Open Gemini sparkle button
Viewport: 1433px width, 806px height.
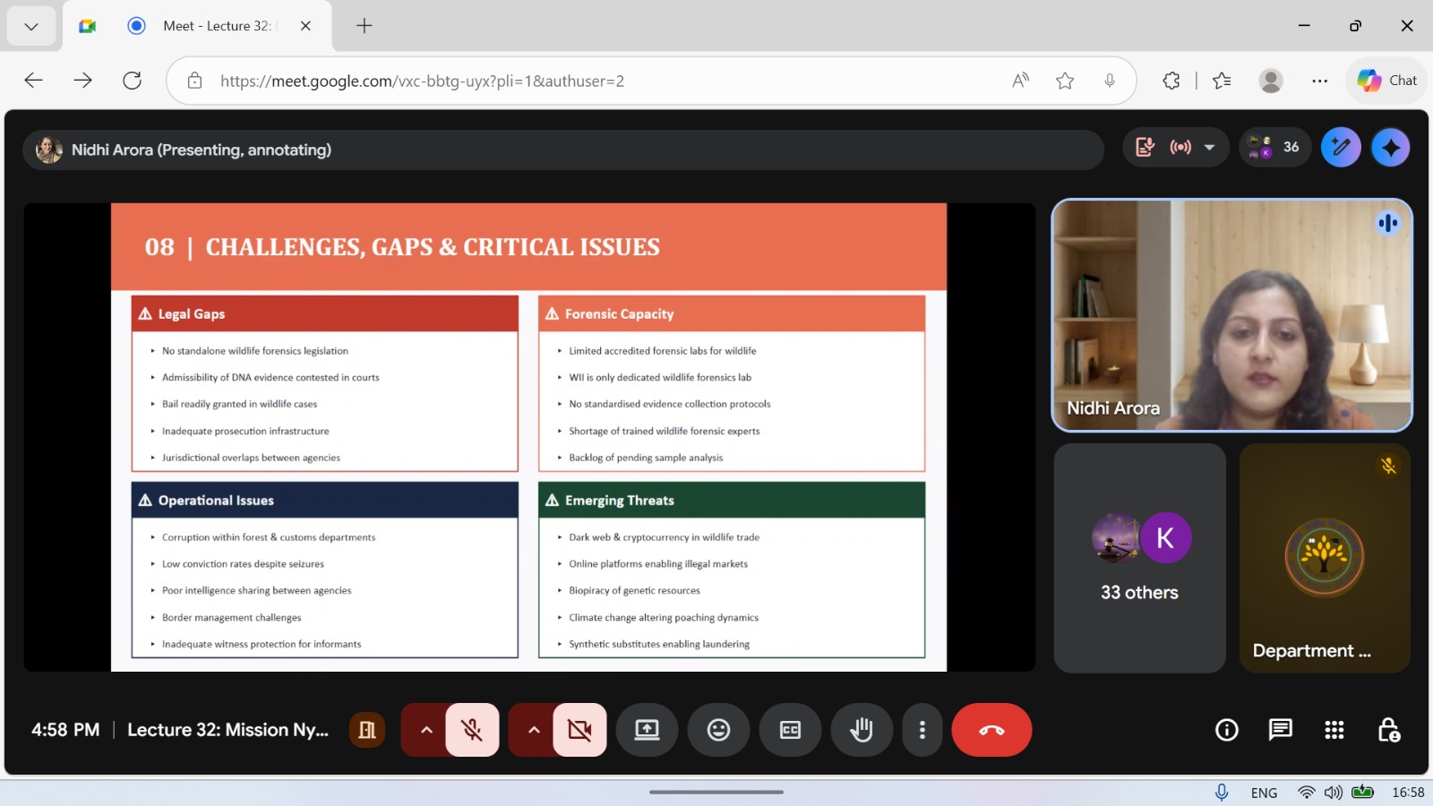pyautogui.click(x=1391, y=148)
